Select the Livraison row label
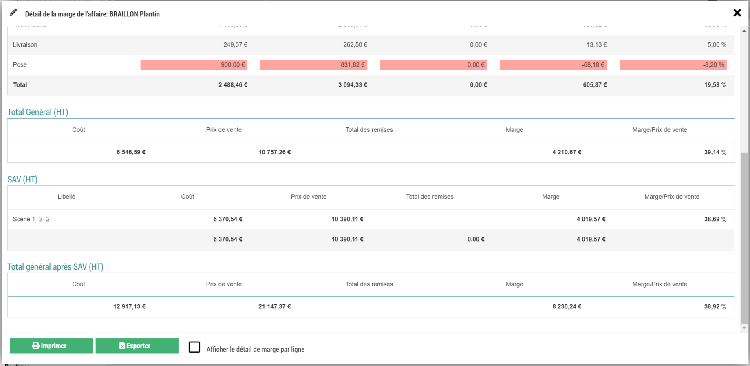Image resolution: width=750 pixels, height=366 pixels. coord(25,45)
